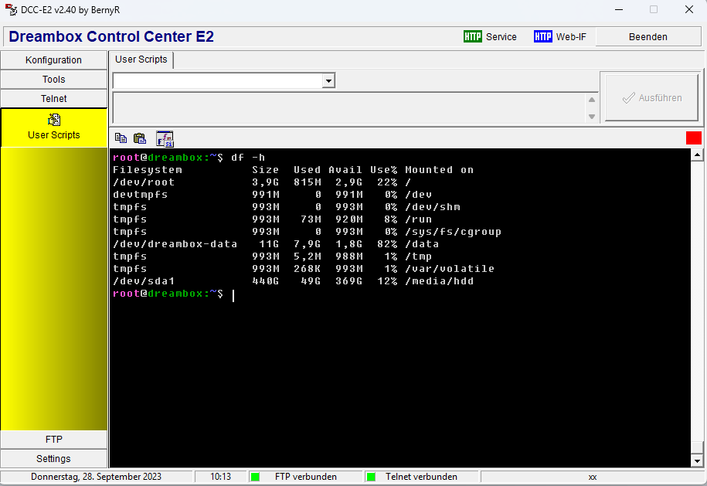
Task: Click the Ausführen button
Action: click(652, 98)
